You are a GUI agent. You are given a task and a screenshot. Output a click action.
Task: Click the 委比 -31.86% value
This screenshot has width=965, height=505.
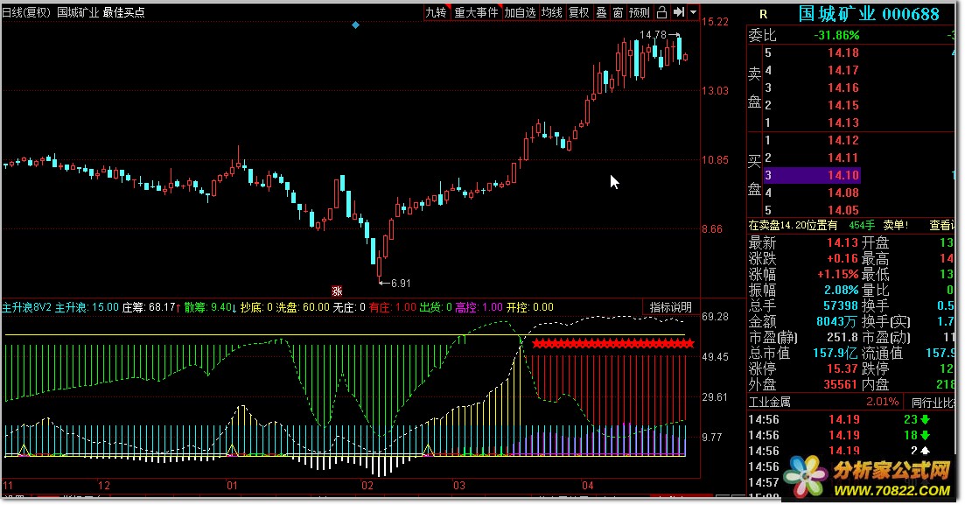pos(836,36)
